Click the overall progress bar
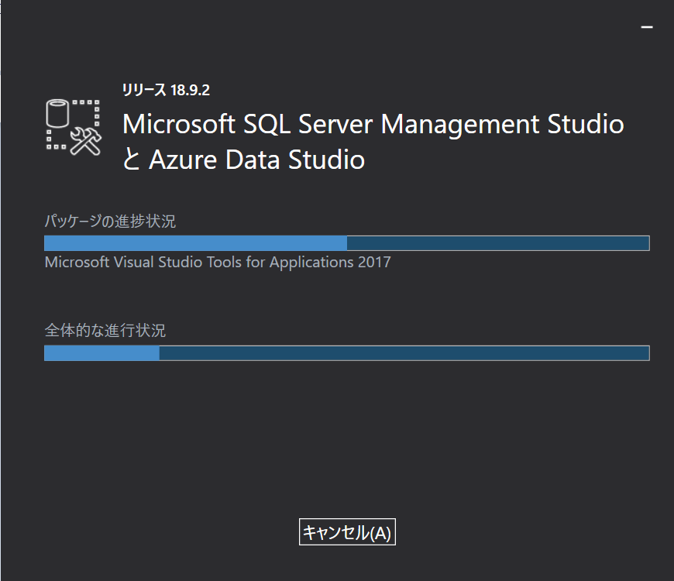 347,352
